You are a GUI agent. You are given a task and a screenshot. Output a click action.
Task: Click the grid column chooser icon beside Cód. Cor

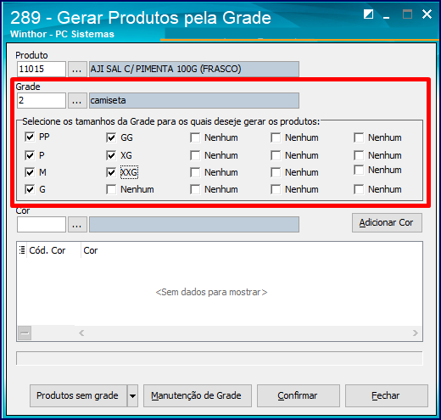click(x=22, y=250)
